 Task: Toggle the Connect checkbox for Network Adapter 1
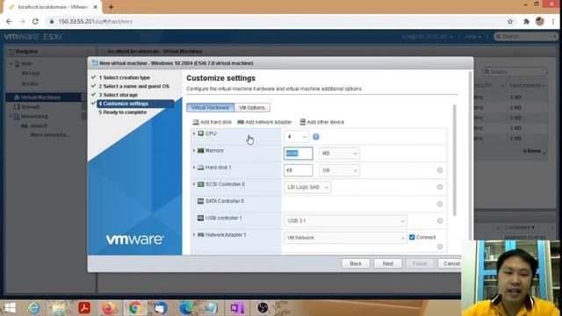click(x=412, y=237)
